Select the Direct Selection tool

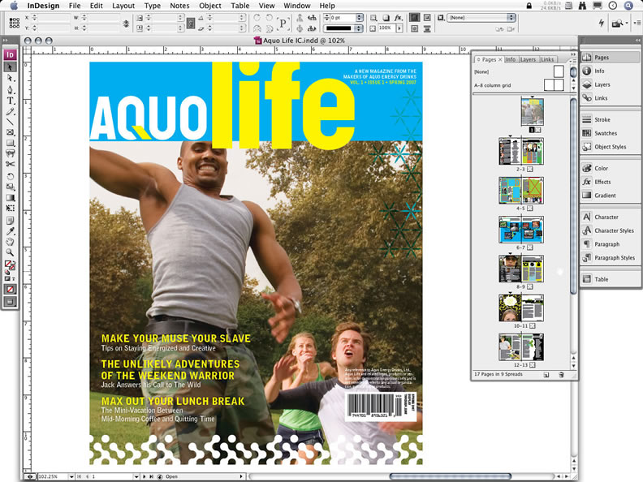click(11, 78)
